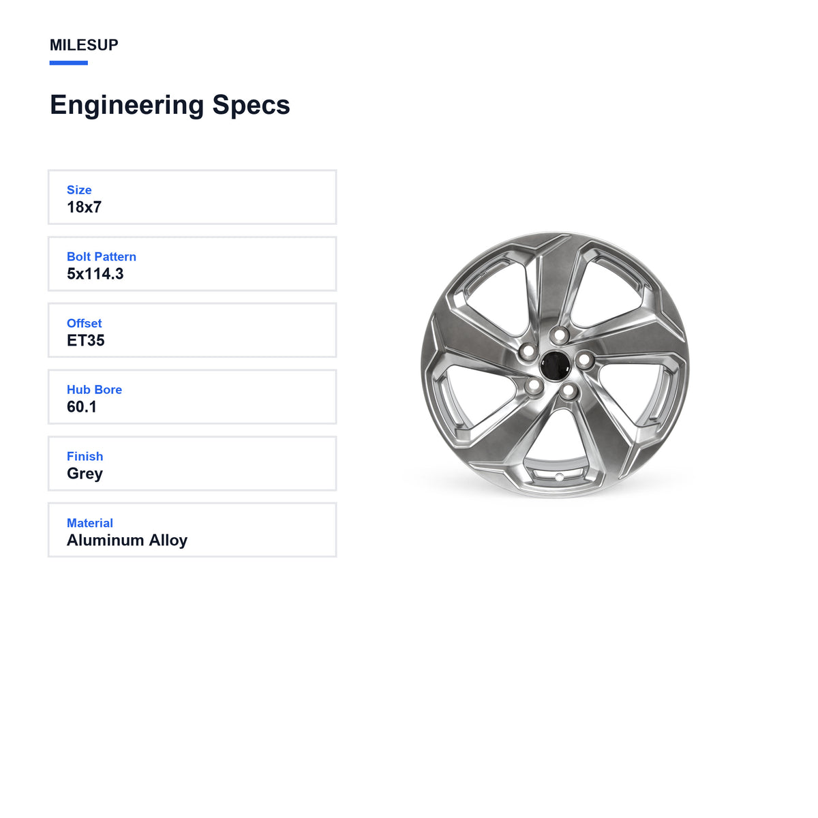818x818 pixels.
Task: Click the Bolt Pattern label
Action: [x=102, y=256]
